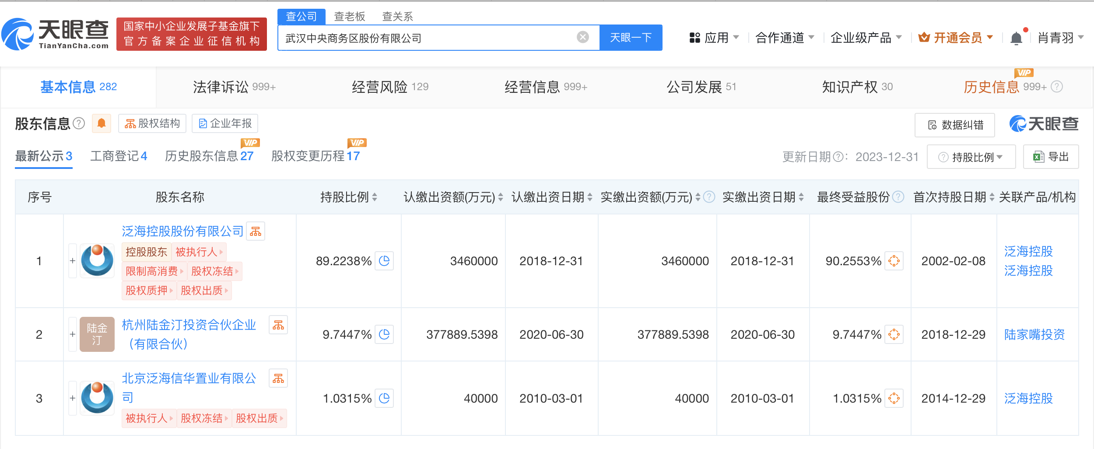Expand row 1 shareholder with plus toggle
Screen dimensions: 1094x449
tap(73, 261)
